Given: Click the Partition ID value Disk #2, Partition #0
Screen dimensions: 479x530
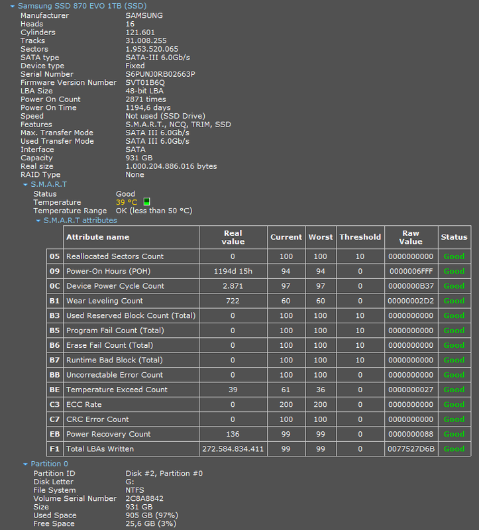Looking at the screenshot, I should click(164, 473).
